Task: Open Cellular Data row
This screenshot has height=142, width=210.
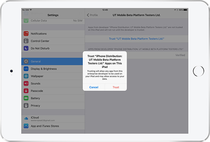Action: [53, 21]
